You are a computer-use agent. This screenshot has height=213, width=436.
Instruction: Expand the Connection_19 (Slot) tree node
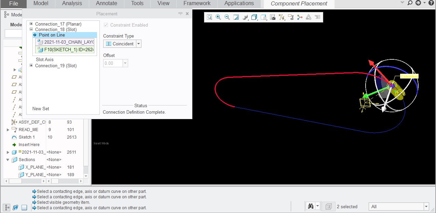click(x=30, y=66)
